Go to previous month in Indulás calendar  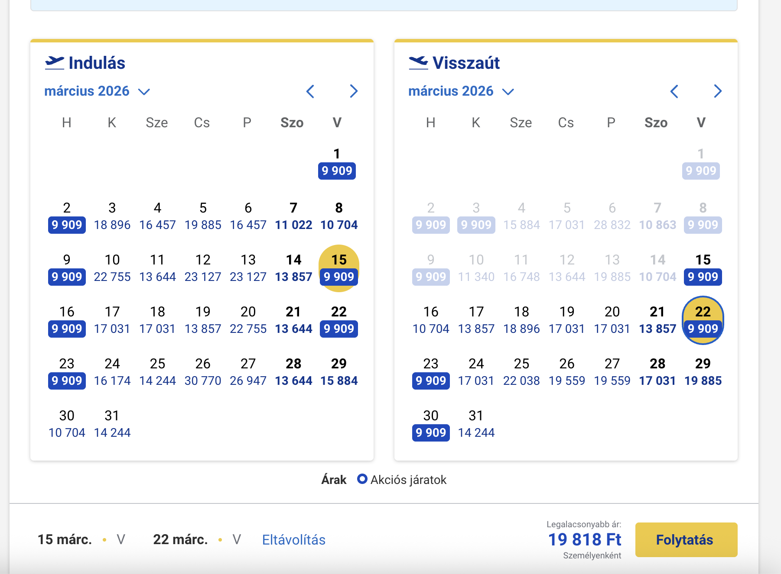pyautogui.click(x=310, y=91)
